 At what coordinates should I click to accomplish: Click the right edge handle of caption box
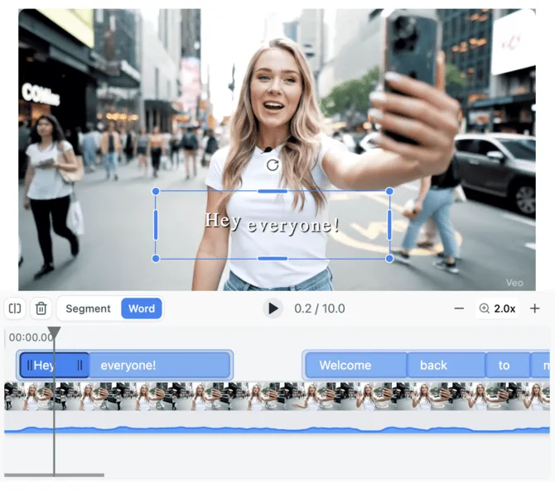(x=389, y=225)
